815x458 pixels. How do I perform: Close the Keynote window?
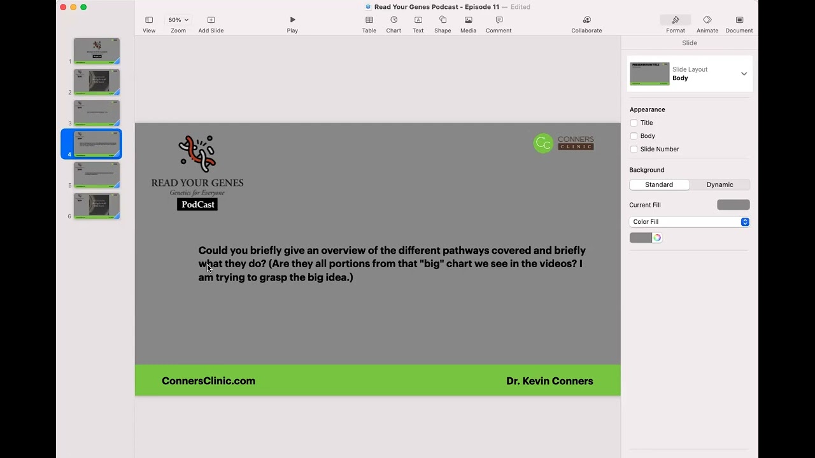[x=63, y=7]
